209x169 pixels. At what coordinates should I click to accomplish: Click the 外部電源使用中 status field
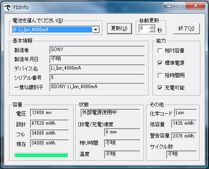coord(111,113)
